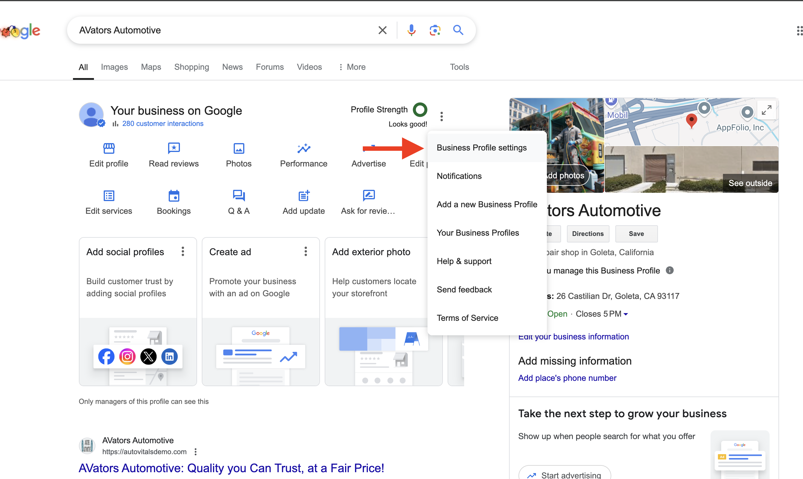Image resolution: width=803 pixels, height=479 pixels.
Task: Expand the map with the fullscreen arrows icon
Action: pyautogui.click(x=766, y=110)
